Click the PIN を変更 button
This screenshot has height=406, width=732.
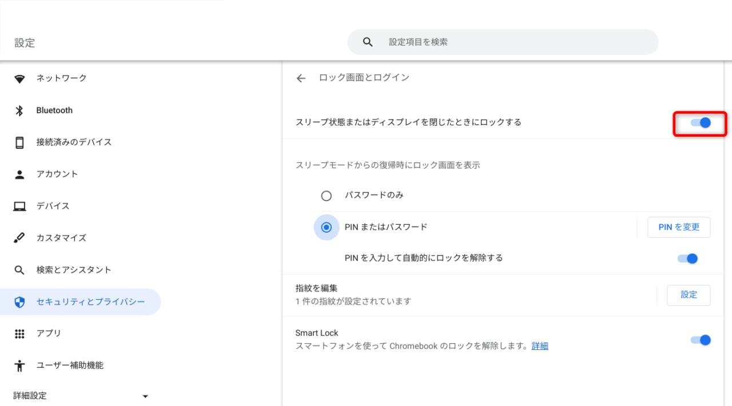pyautogui.click(x=679, y=228)
